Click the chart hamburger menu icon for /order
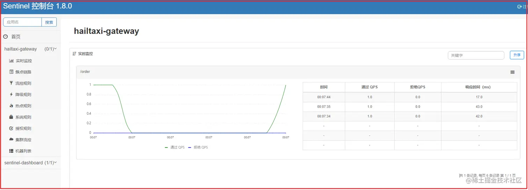528x190 pixels. point(512,72)
